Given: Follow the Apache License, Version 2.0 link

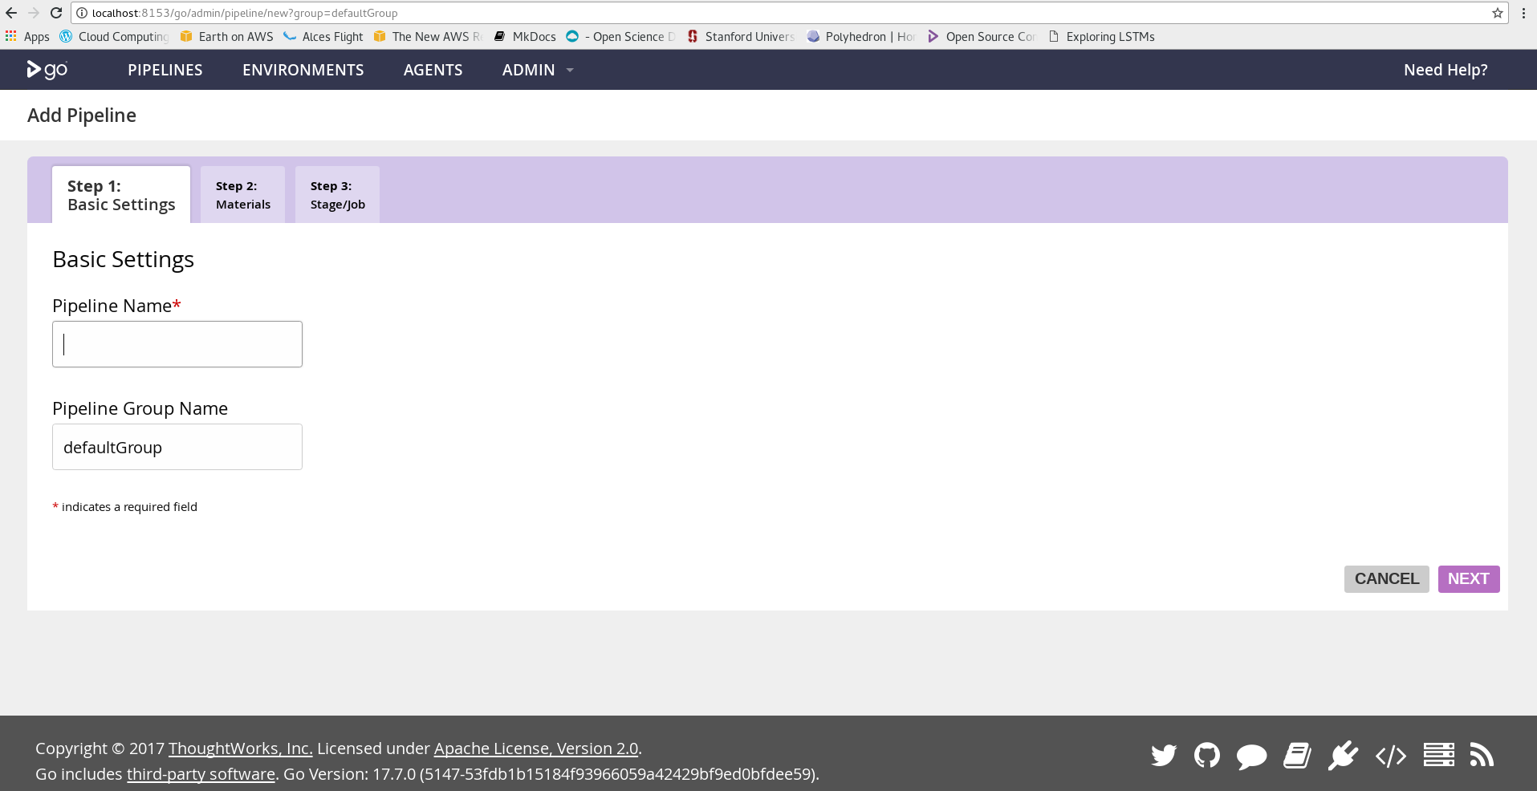Looking at the screenshot, I should (535, 748).
